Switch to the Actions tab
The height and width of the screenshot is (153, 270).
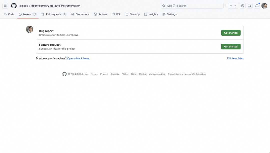[x=100, y=14]
